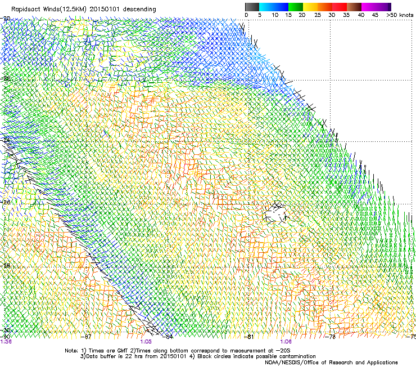The width and height of the screenshot is (416, 366).
Task: Click the -22 latitude label on left axis
Action: [5, 79]
